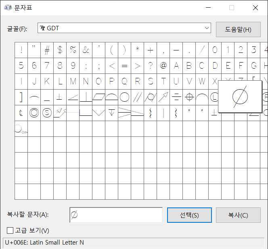Viewport: 268px width, 249px height.
Task: Select the % character cell
Action: [x=73, y=50]
